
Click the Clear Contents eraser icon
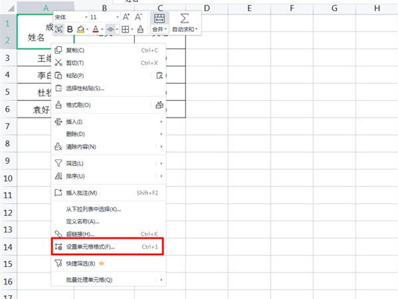58,146
